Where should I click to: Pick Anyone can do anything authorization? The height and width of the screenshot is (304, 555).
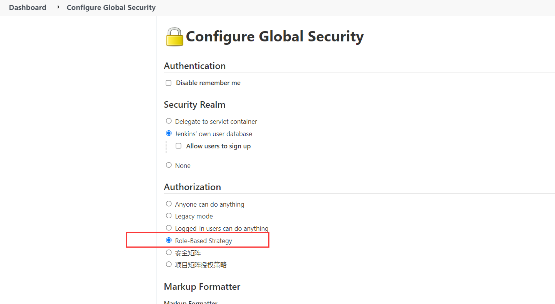coord(169,204)
